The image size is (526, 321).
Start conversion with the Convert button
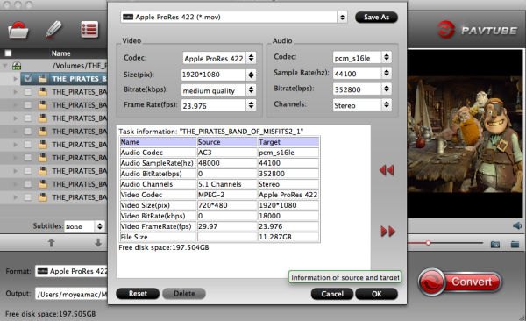[x=460, y=282]
